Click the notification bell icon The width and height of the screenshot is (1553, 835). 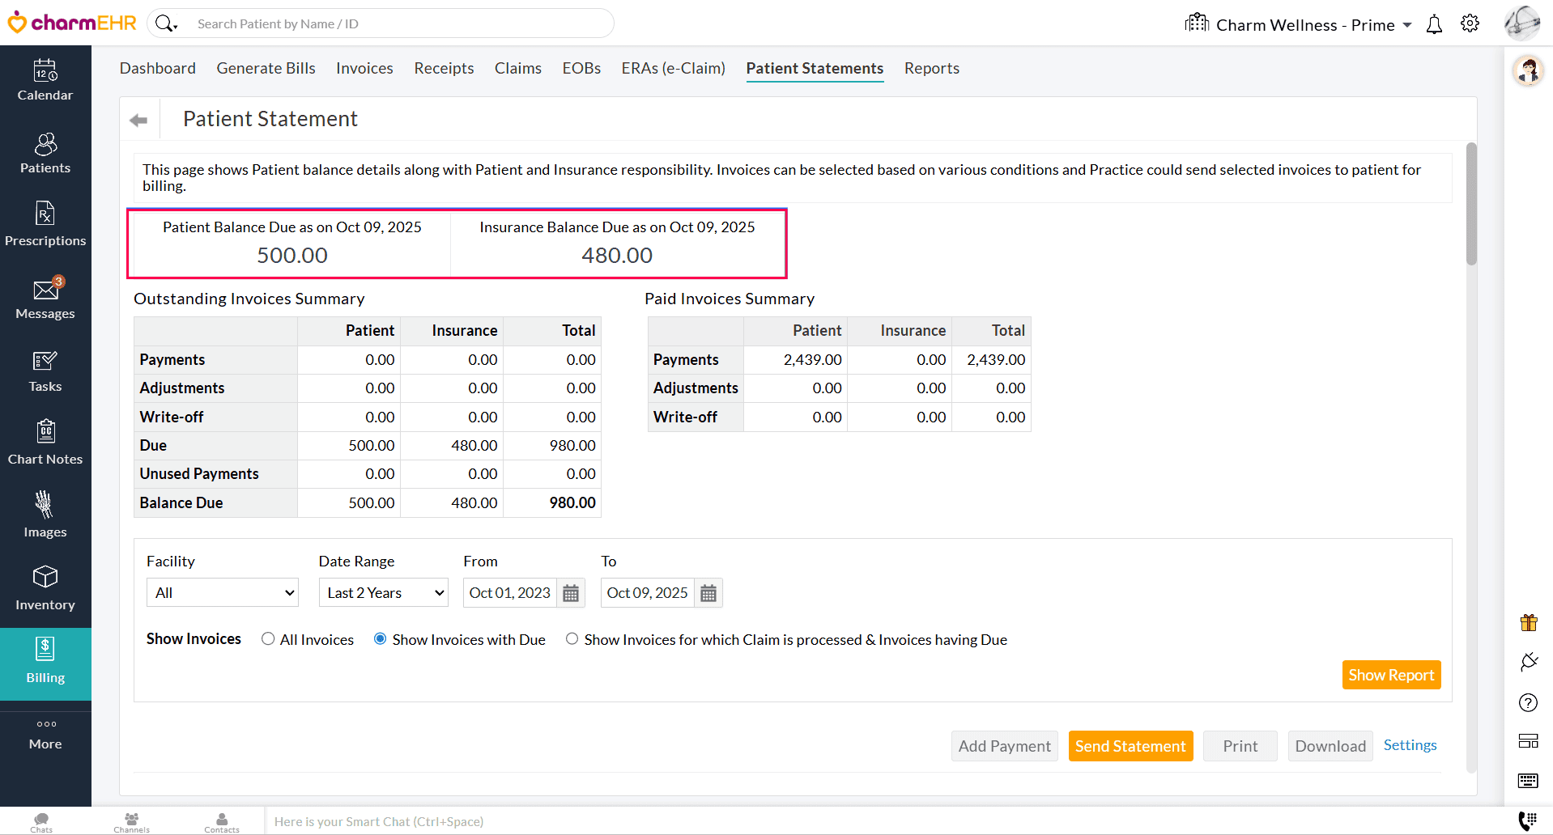coord(1434,24)
